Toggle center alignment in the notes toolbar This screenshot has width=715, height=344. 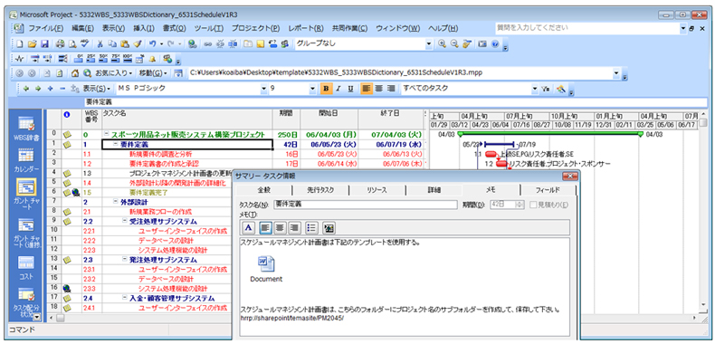coord(280,226)
